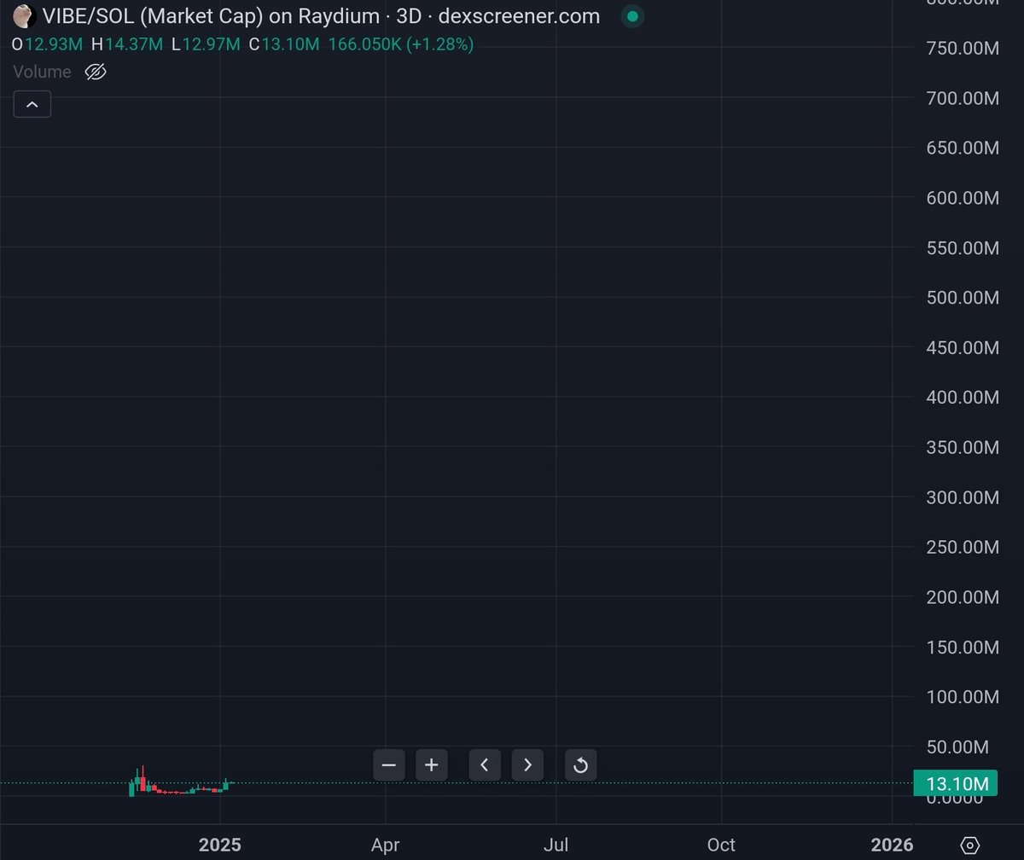Click the 100.00M price axis label
Screen dimensions: 1024x860
click(x=963, y=697)
